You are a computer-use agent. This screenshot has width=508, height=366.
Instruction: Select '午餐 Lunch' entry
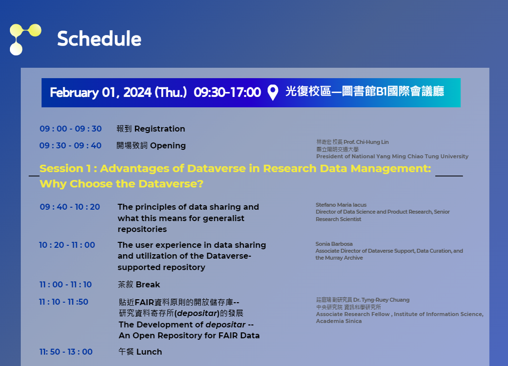(140, 352)
